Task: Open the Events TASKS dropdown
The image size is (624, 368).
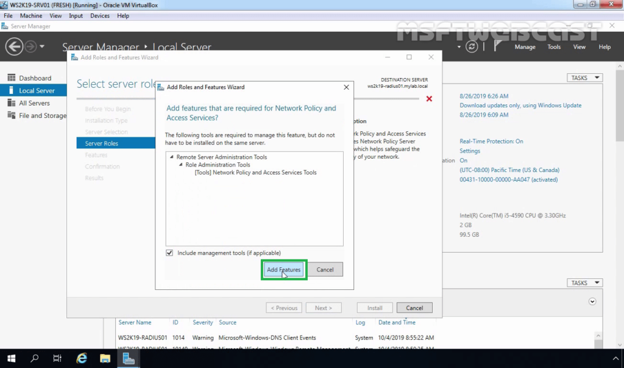Action: click(584, 283)
